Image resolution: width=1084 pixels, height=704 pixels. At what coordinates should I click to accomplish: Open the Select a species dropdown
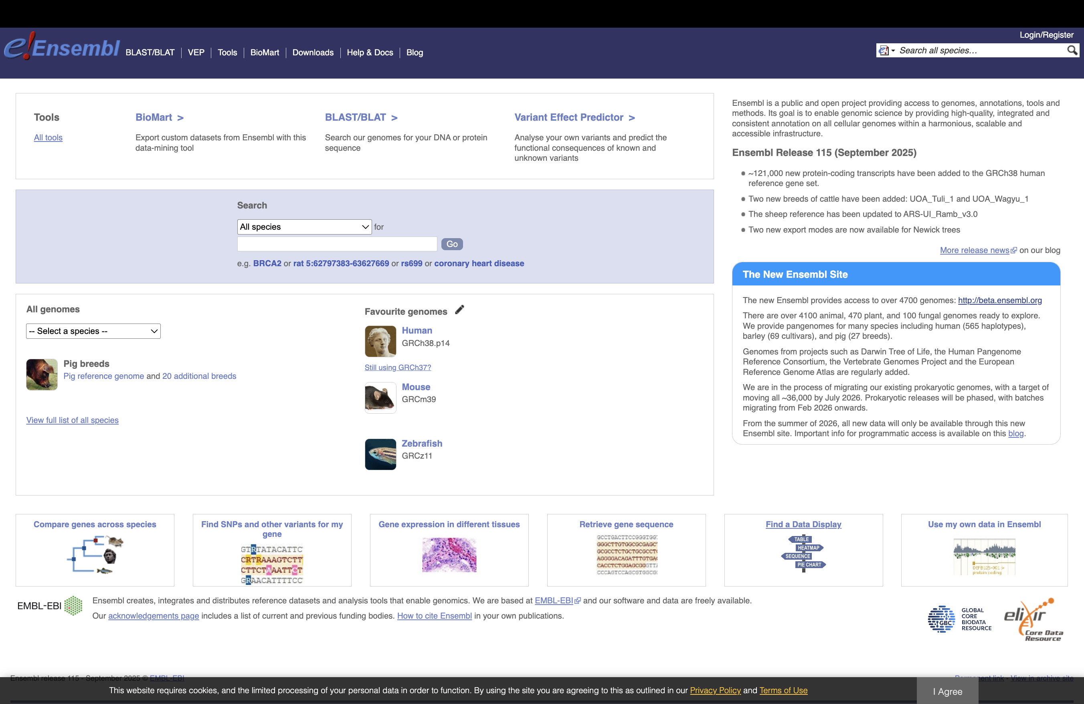tap(93, 331)
